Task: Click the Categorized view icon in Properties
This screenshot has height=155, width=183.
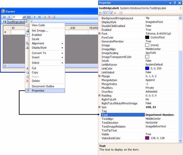Action: pos(100,13)
